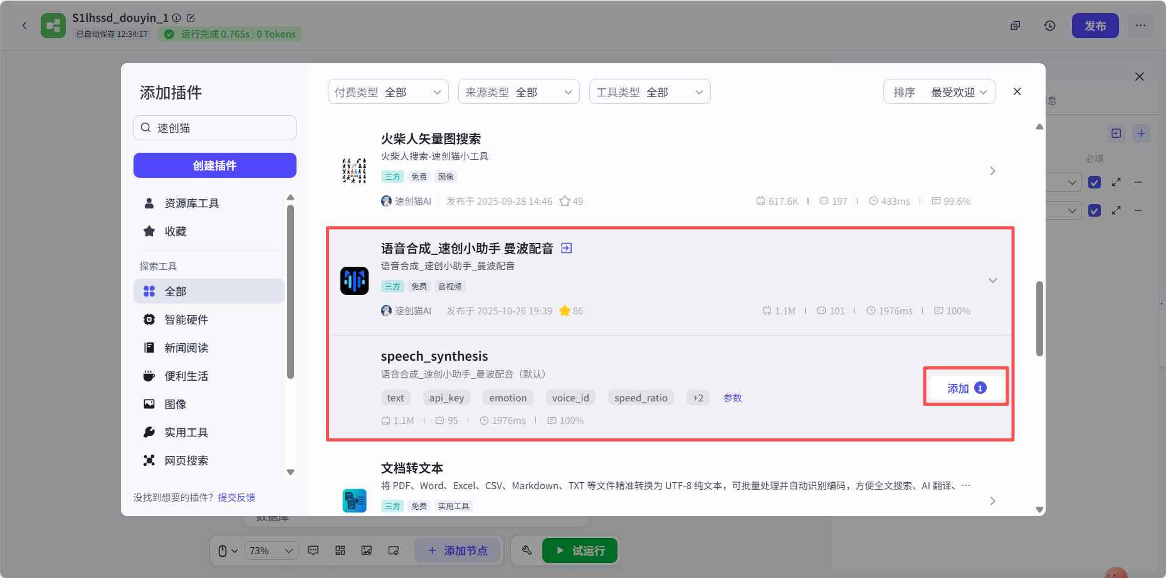Open the 图像 category icon
Image resolution: width=1166 pixels, height=578 pixels.
click(x=149, y=404)
